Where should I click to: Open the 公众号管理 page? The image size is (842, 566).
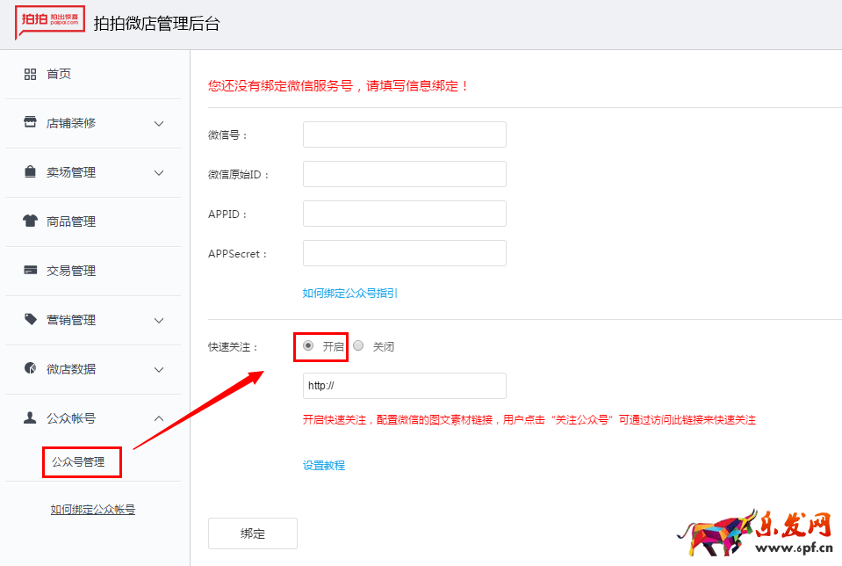click(x=81, y=461)
